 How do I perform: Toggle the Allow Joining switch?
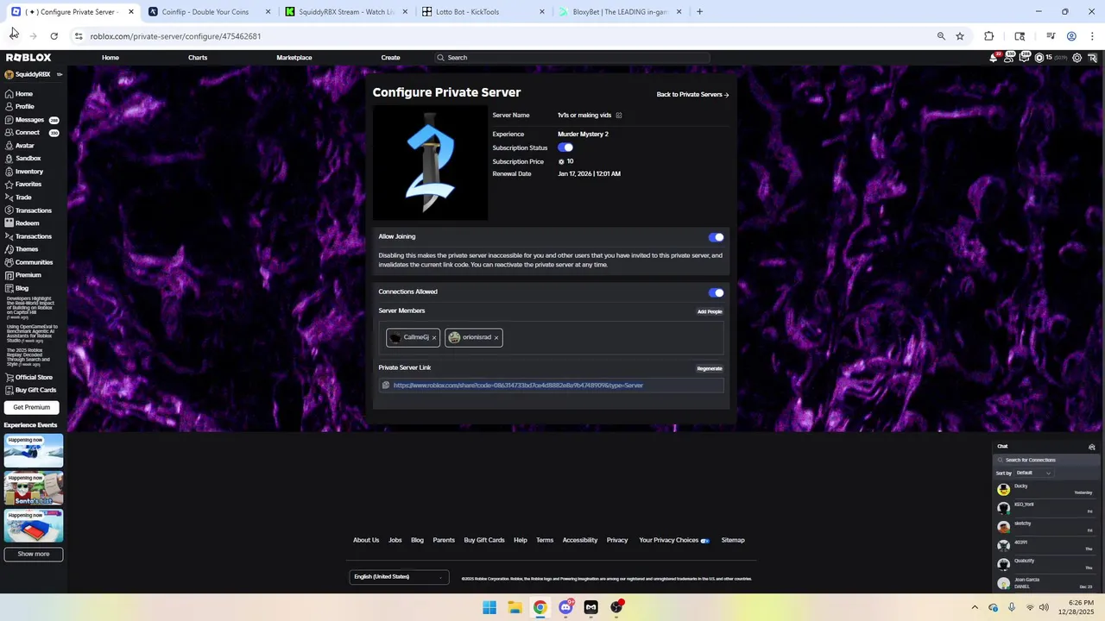point(717,237)
